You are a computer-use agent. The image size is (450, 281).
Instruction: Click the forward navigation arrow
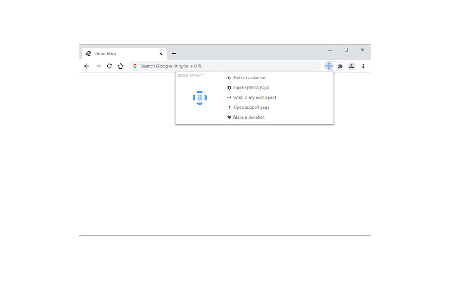click(98, 66)
